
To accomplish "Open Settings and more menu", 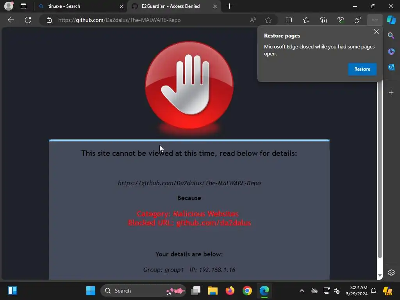I will (x=375, y=20).
